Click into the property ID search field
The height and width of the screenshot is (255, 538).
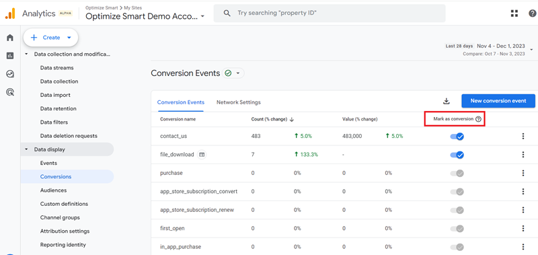[x=330, y=13]
